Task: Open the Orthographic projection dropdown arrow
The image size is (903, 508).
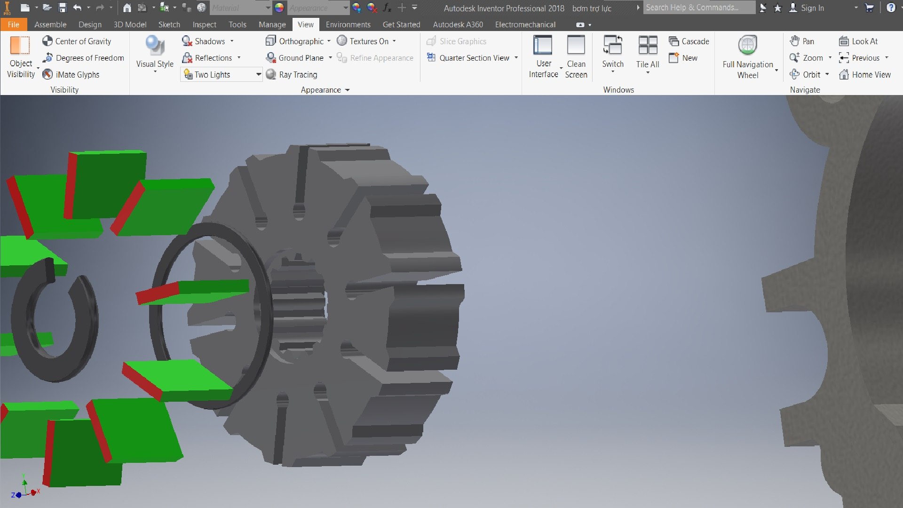Action: pyautogui.click(x=329, y=41)
